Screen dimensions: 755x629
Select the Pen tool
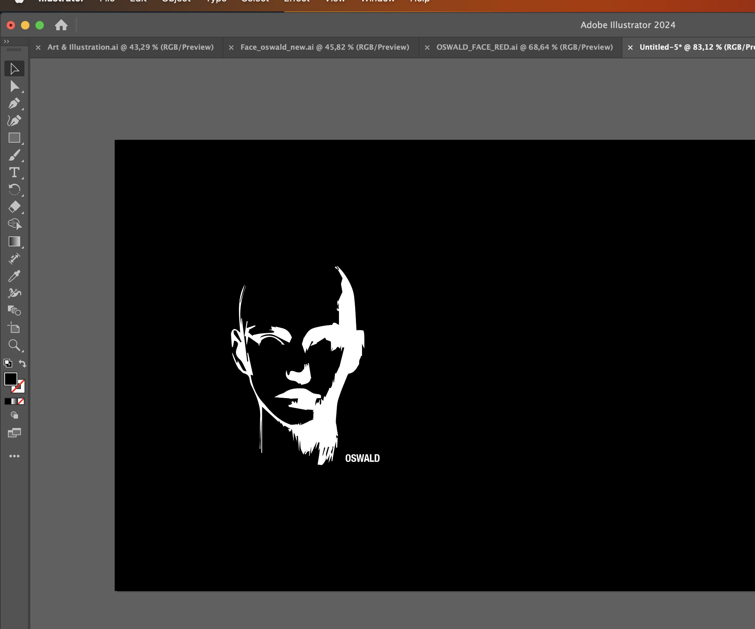[x=14, y=103]
